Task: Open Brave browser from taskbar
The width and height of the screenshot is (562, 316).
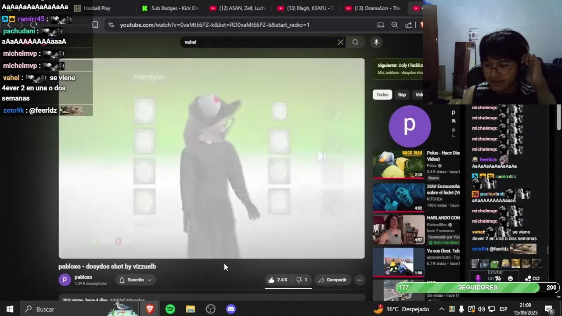Action: click(150, 309)
